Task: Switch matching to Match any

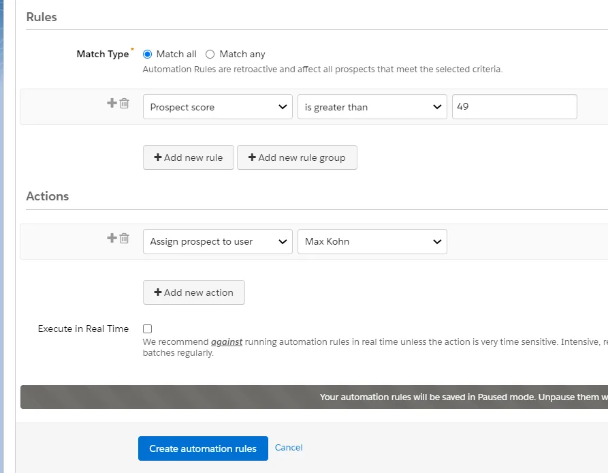Action: pos(209,54)
